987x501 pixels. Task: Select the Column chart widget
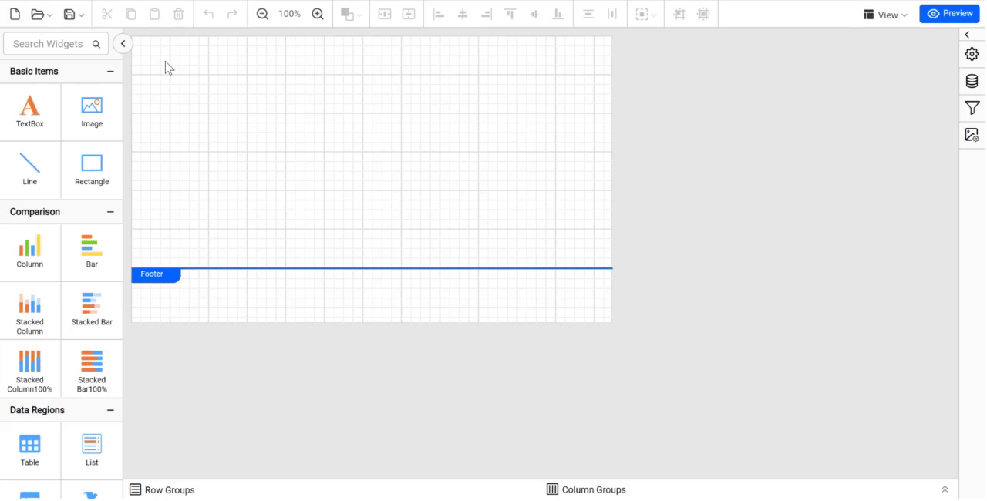coord(30,252)
